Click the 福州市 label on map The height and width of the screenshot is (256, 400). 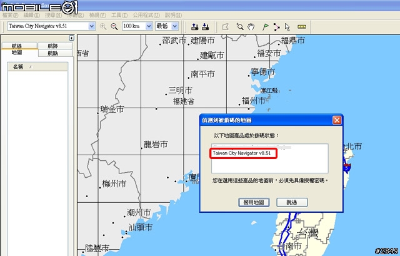254,101
